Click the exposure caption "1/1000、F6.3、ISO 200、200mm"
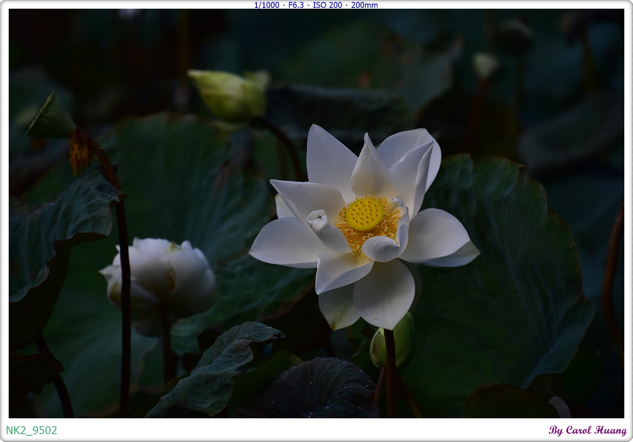 point(316,5)
